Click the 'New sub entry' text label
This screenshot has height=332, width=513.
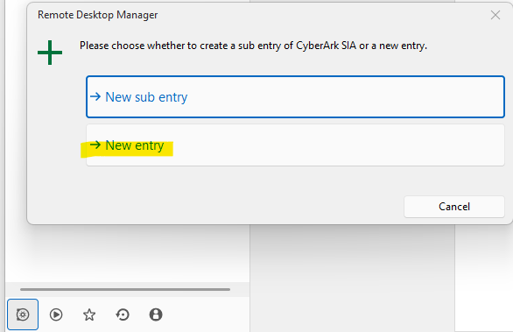[x=146, y=97]
